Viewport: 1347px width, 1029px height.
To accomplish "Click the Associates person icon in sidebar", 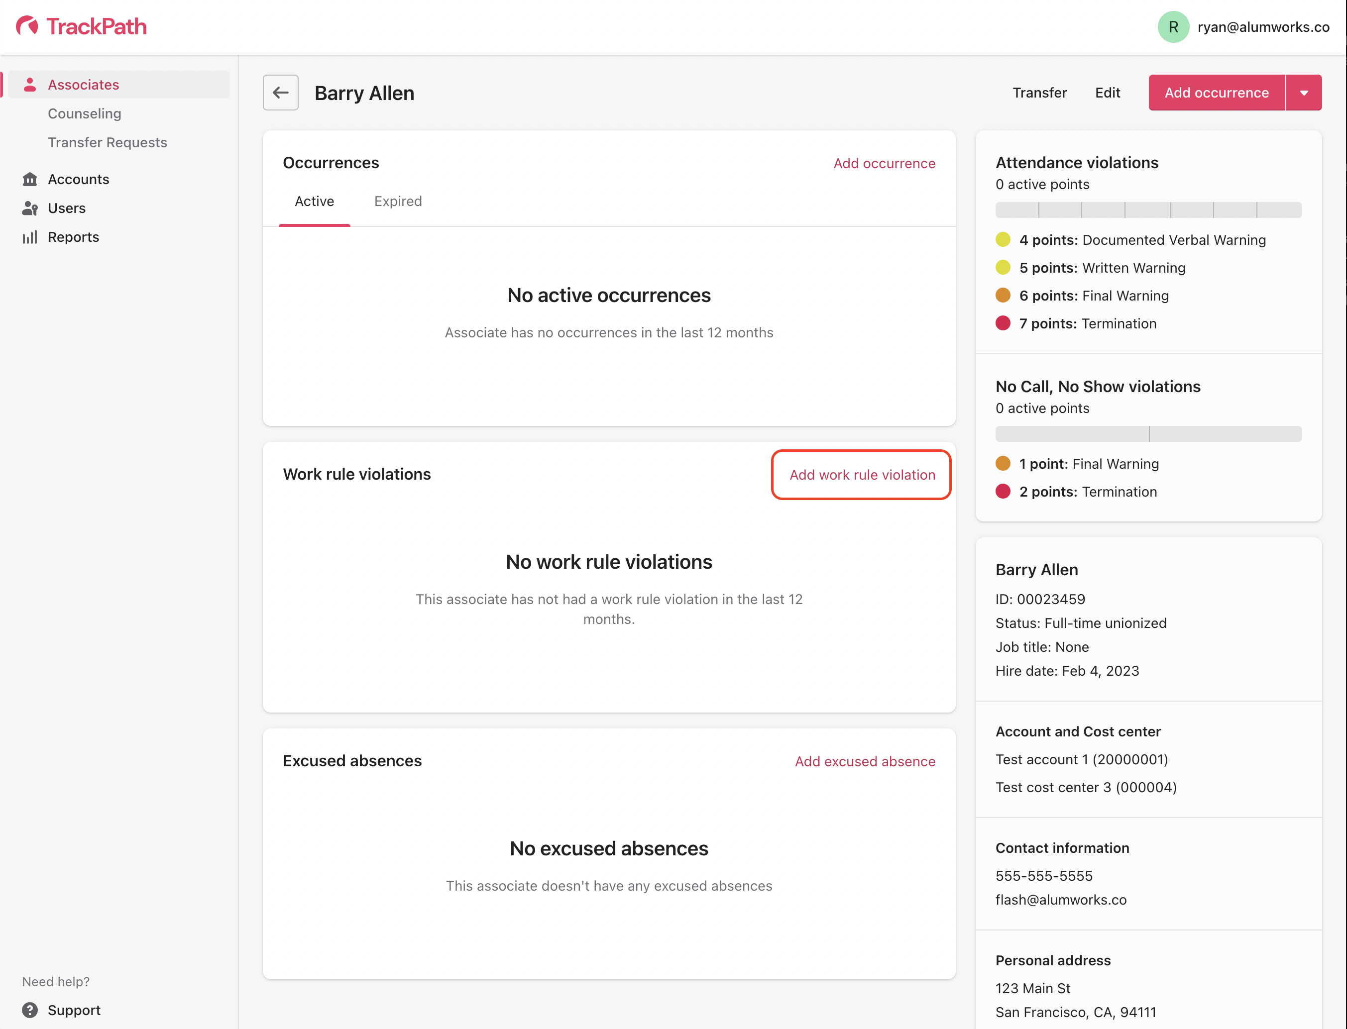I will coord(29,85).
